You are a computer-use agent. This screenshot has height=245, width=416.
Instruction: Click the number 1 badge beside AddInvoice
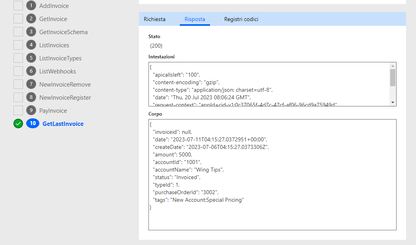[x=31, y=6]
